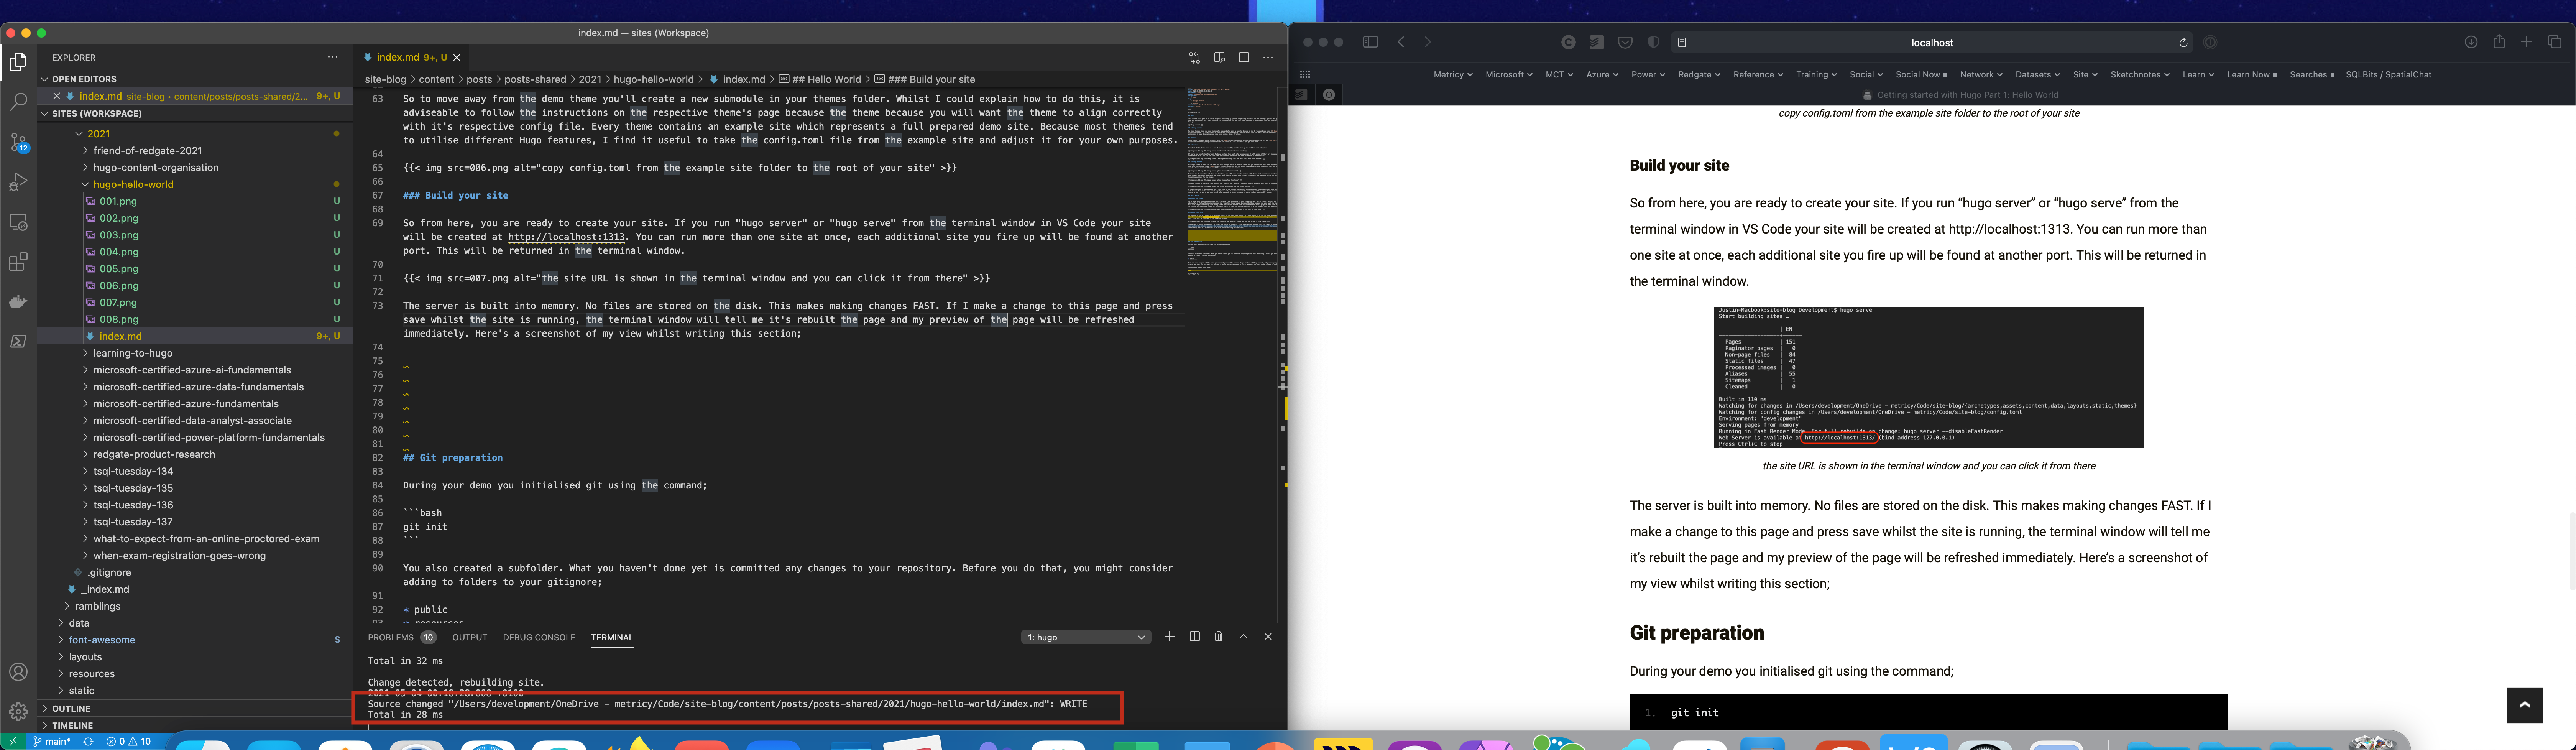Open the '1: hugo' terminal dropdown
Image resolution: width=2576 pixels, height=750 pixels.
pos(1085,637)
